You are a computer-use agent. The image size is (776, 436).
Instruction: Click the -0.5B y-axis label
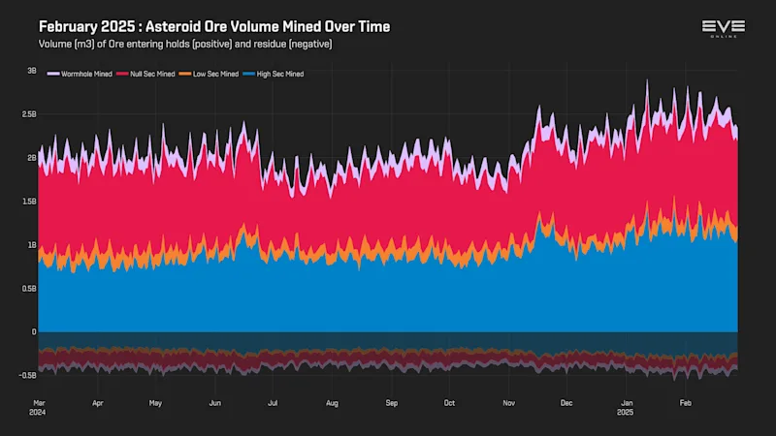pos(28,375)
